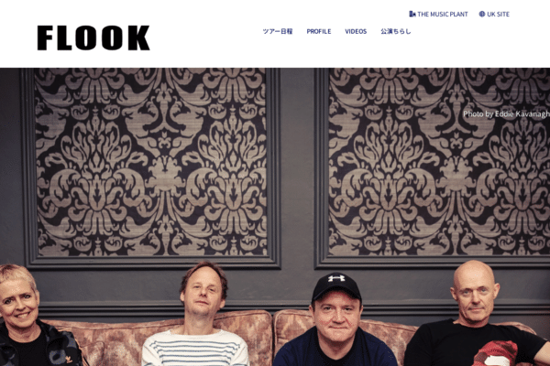550x366 pixels.
Task: Follow the THE MUSIC PLANT text link
Action: [443, 15]
